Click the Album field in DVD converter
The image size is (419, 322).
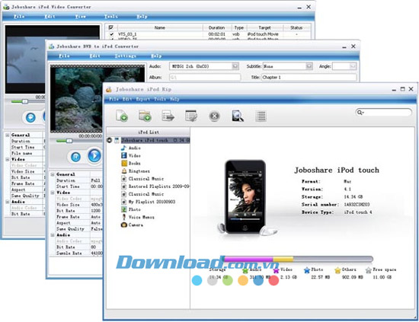[205, 78]
